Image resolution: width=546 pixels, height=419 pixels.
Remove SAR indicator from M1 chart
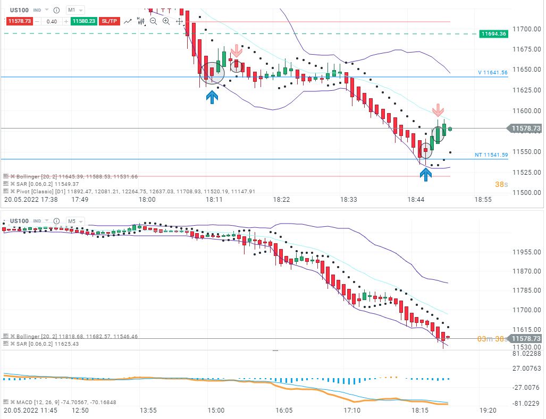pos(13,184)
